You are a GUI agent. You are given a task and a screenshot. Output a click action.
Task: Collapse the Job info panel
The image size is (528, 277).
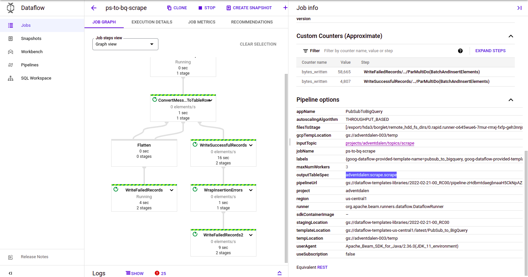point(519,8)
